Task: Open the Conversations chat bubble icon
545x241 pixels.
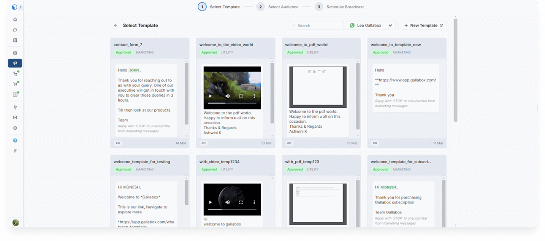Action: pos(15,30)
